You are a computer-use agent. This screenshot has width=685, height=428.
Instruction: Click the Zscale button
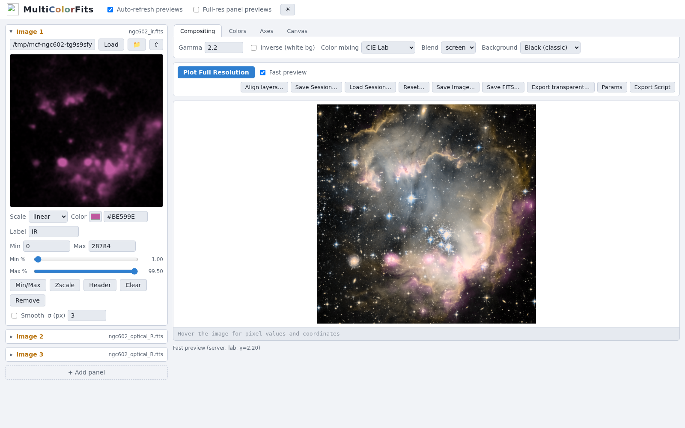pos(65,285)
